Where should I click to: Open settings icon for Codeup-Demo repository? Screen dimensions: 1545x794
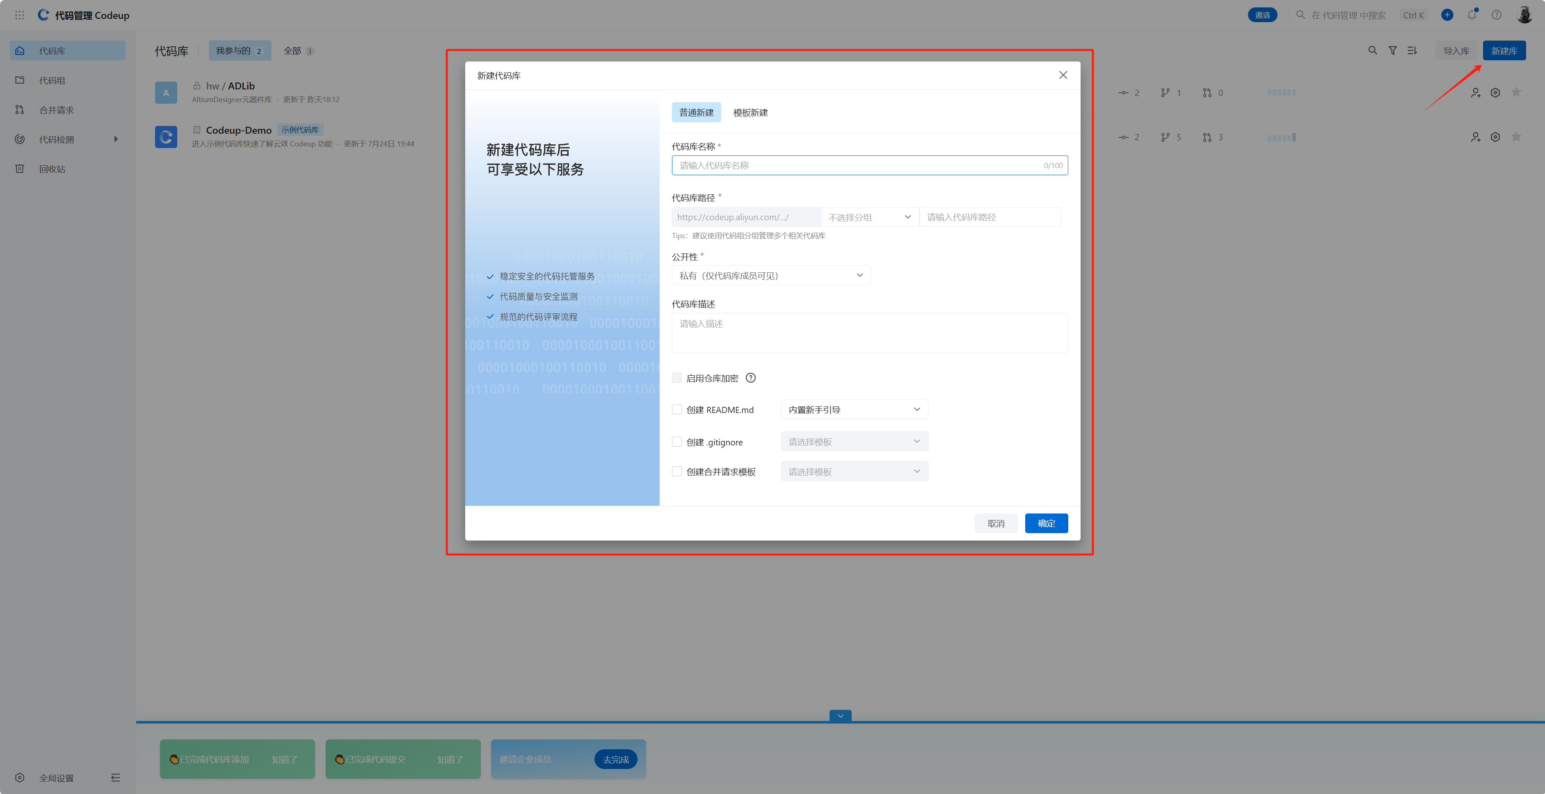[1495, 137]
